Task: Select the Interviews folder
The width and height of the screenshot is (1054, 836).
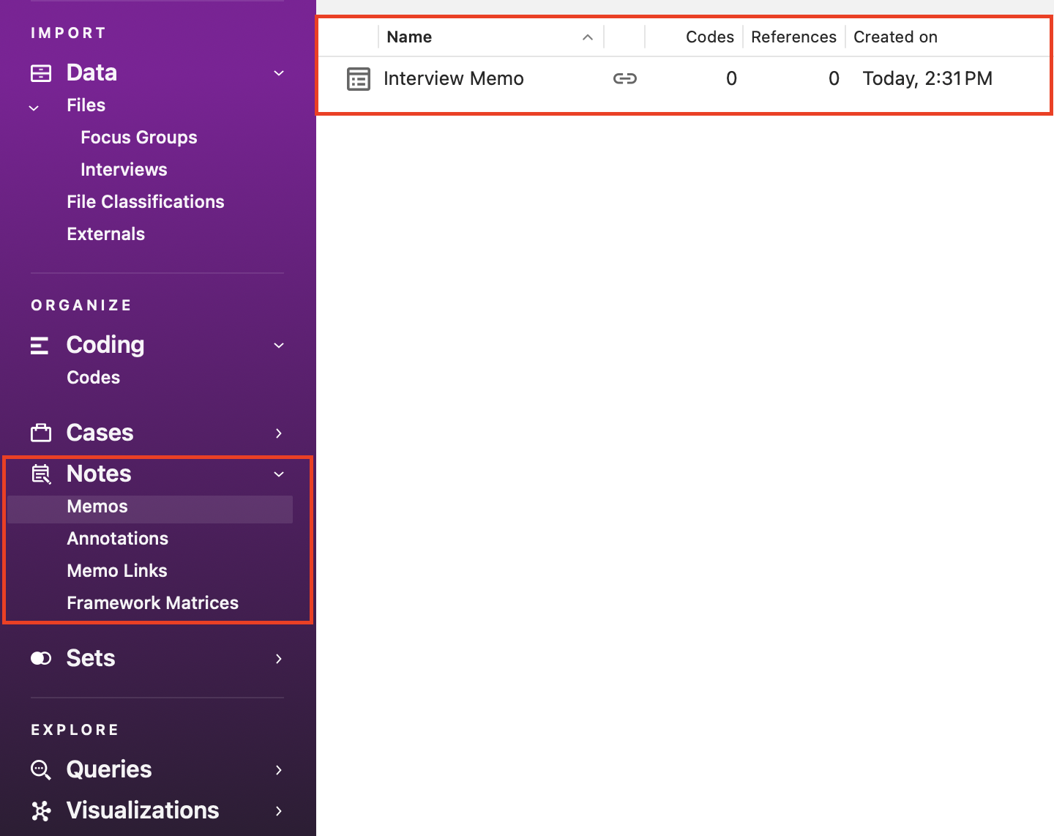Action: point(124,170)
